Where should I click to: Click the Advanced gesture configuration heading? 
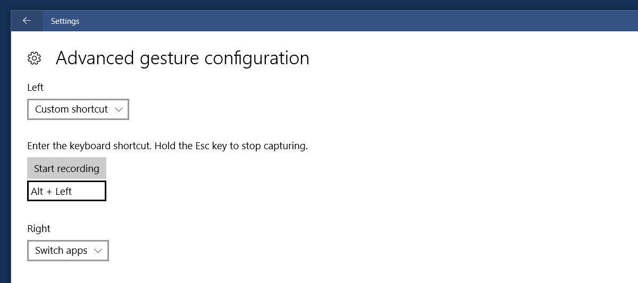click(x=182, y=58)
